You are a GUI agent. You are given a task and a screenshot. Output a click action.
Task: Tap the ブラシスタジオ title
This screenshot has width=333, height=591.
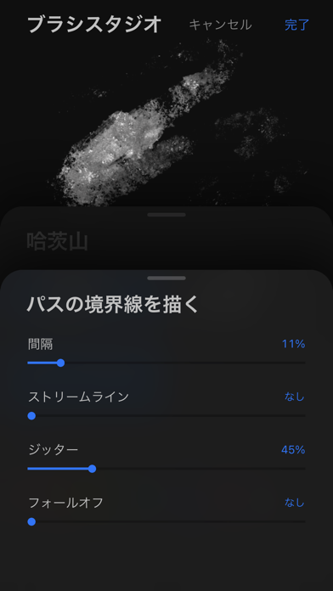94,25
